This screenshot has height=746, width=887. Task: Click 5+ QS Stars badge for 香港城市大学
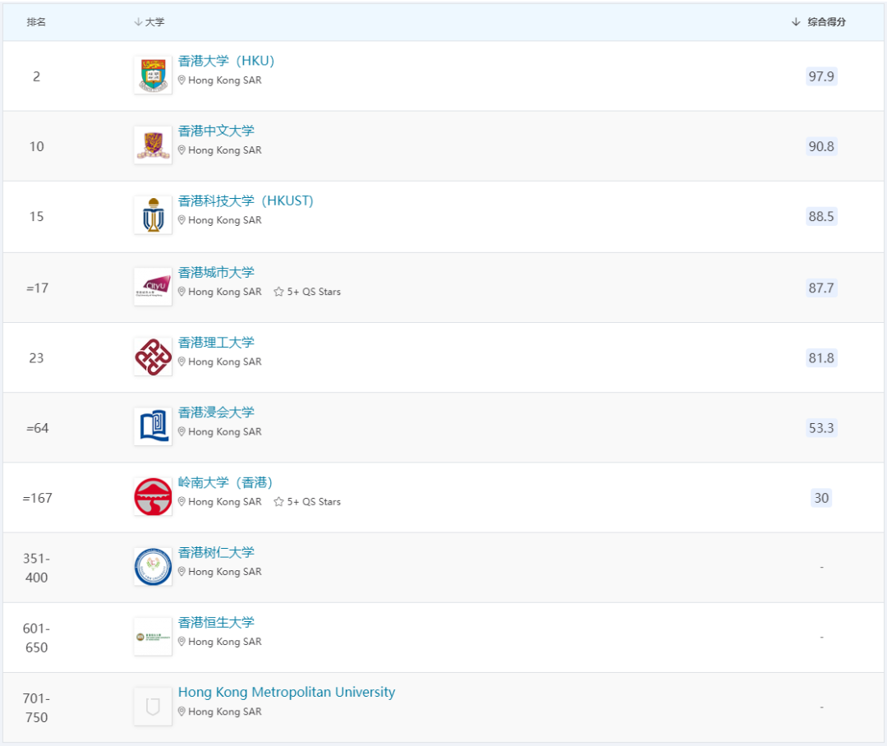307,292
